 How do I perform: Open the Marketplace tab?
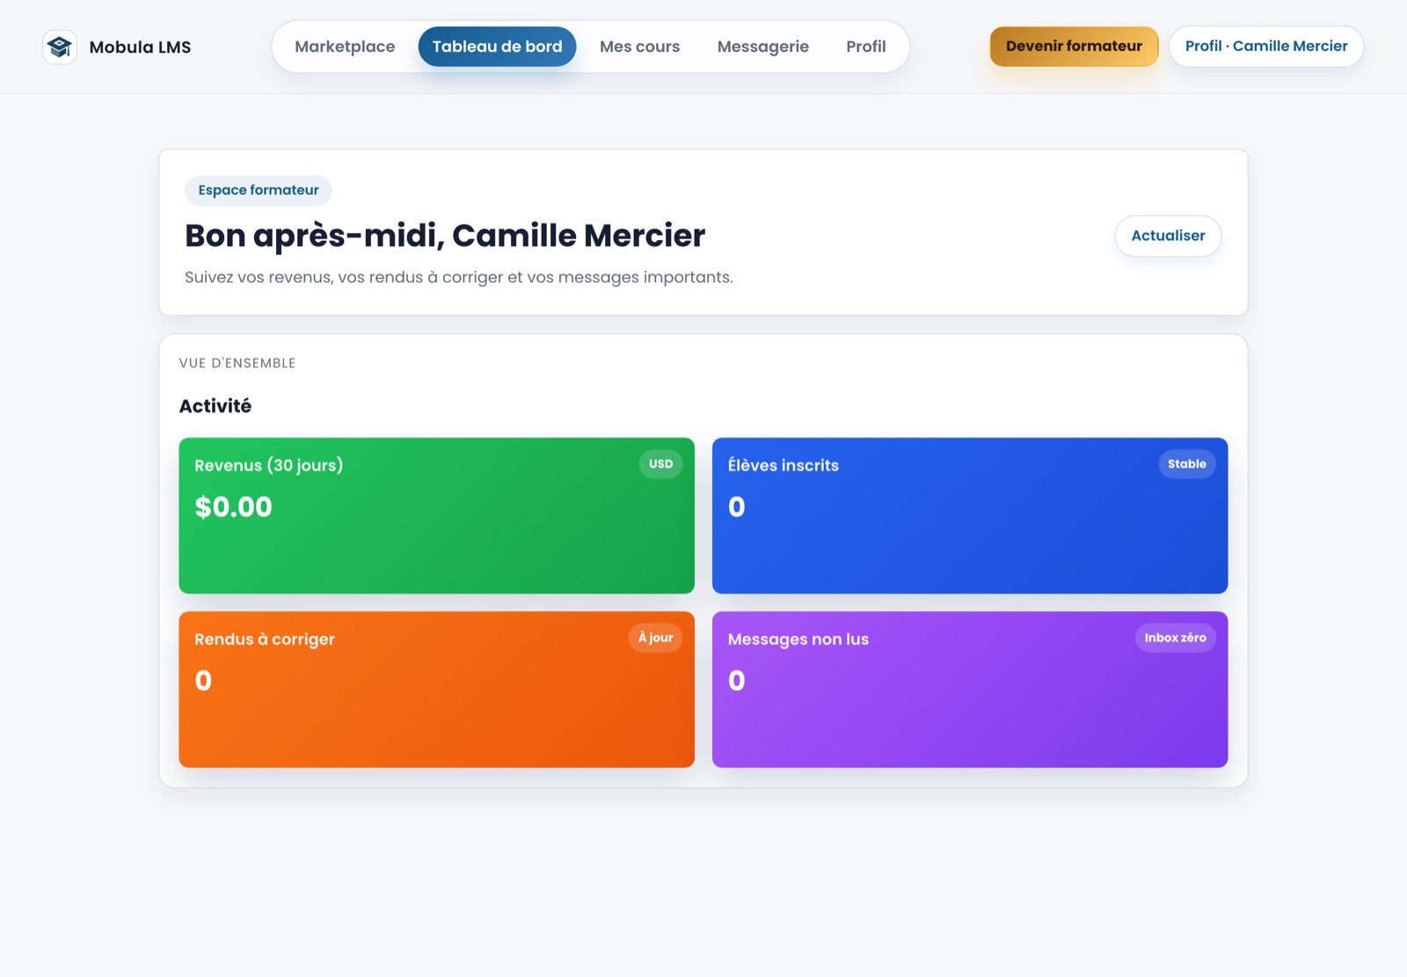point(345,47)
